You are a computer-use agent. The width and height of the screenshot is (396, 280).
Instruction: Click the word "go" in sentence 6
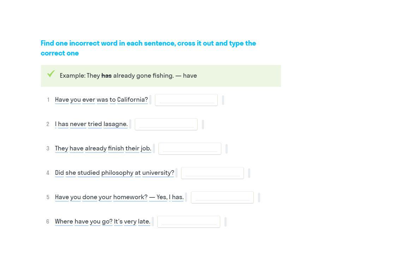click(x=107, y=222)
